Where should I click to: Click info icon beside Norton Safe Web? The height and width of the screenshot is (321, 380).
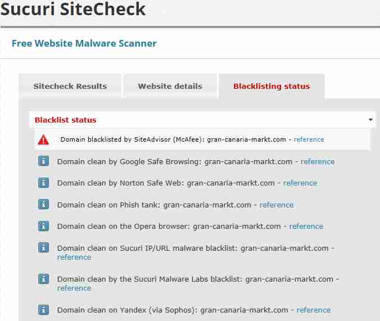[x=43, y=183]
